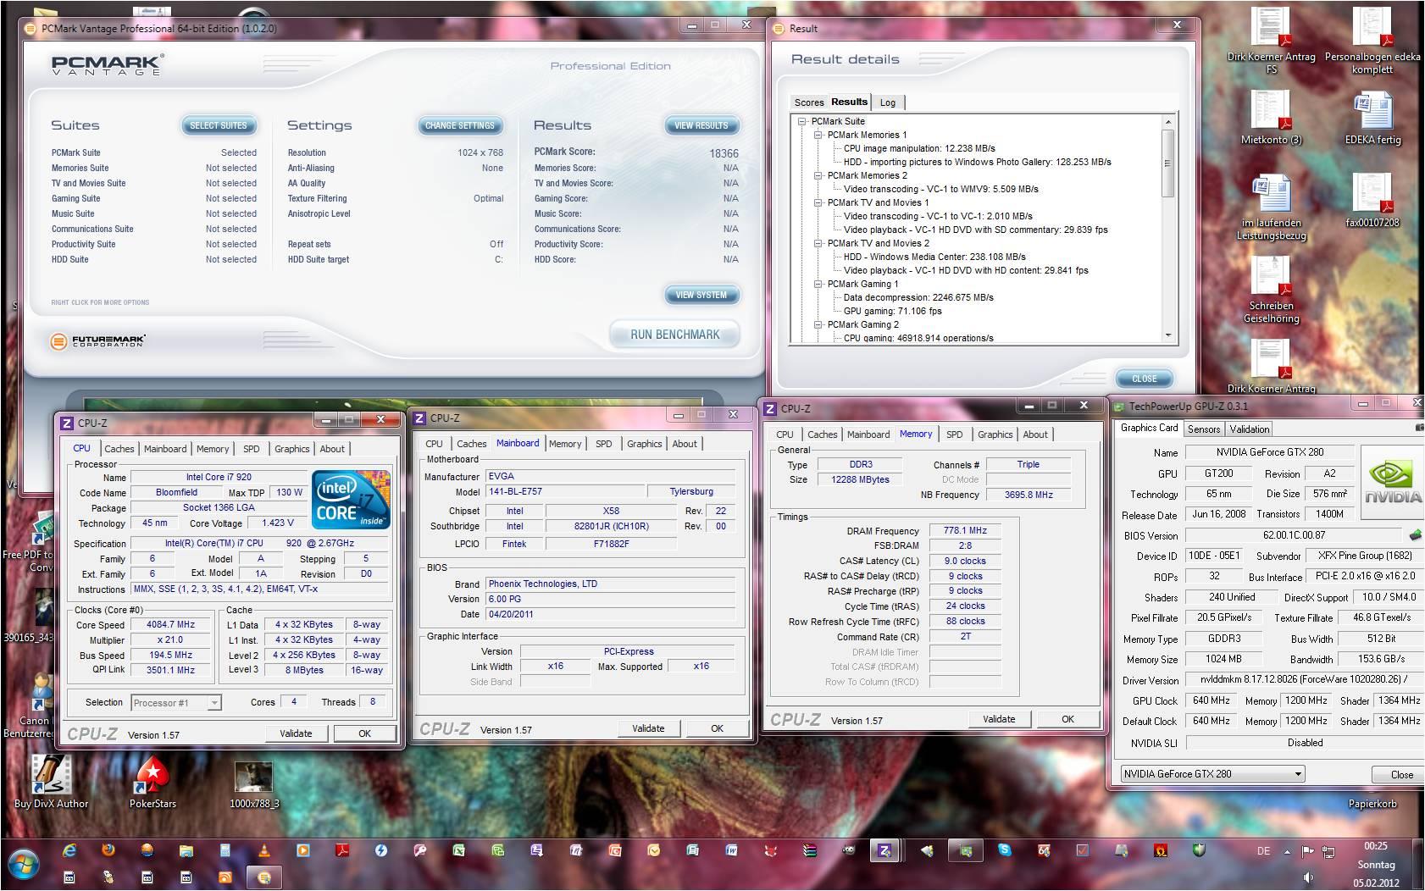Open Windows Media Player taskbar icon
This screenshot has height=891, width=1425.
[x=303, y=850]
